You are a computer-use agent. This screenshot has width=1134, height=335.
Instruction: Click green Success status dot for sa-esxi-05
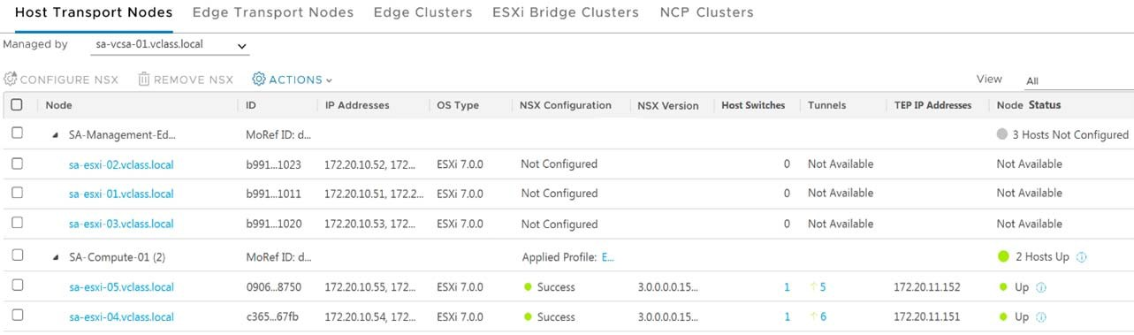[528, 287]
